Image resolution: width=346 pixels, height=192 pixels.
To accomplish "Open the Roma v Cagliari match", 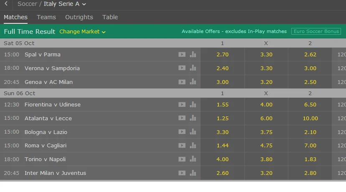I will pos(46,145).
